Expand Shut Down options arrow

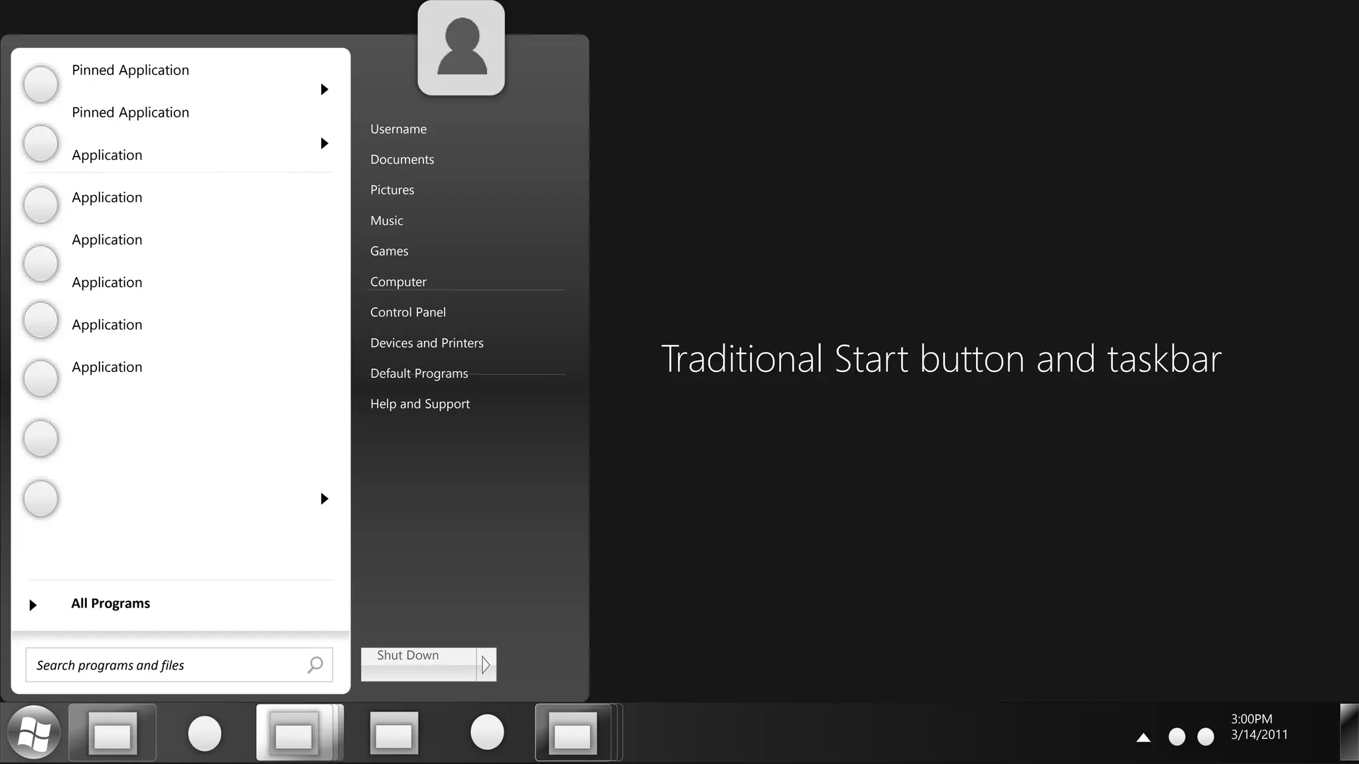click(x=486, y=665)
